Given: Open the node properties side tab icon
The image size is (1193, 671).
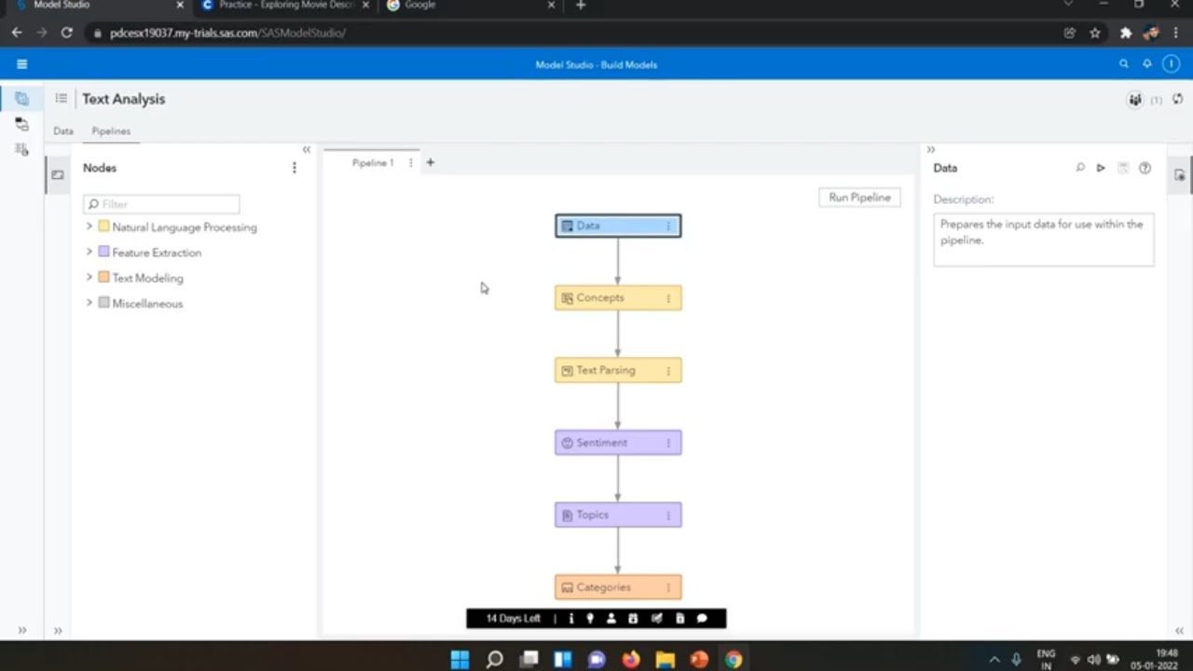Looking at the screenshot, I should tap(1180, 174).
